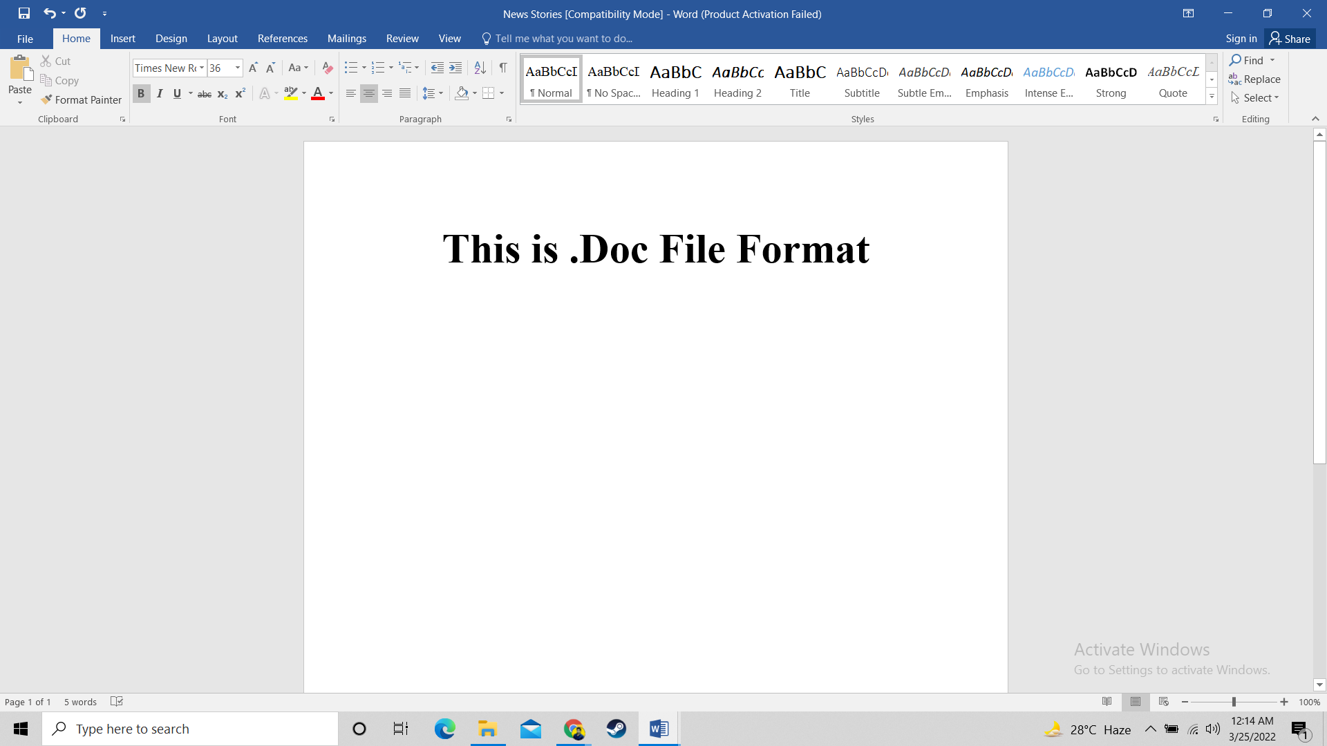Toggle Subscript formatting
1327x746 pixels.
(x=223, y=93)
